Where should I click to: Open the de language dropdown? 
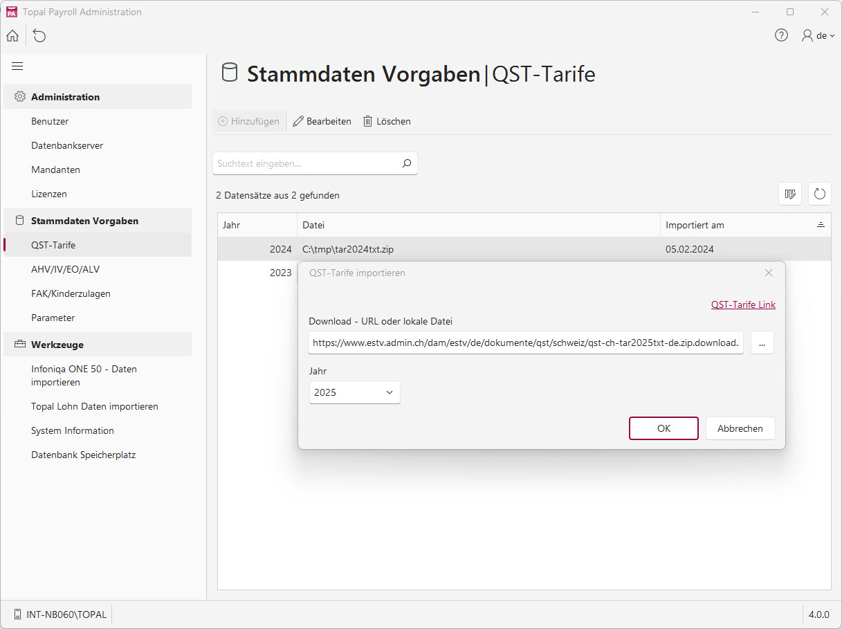tap(826, 35)
